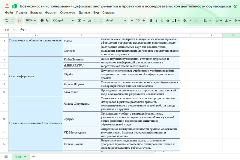Open the Вид menu
Image resolution: width=240 pixels, height=160 pixels.
click(x=96, y=13)
